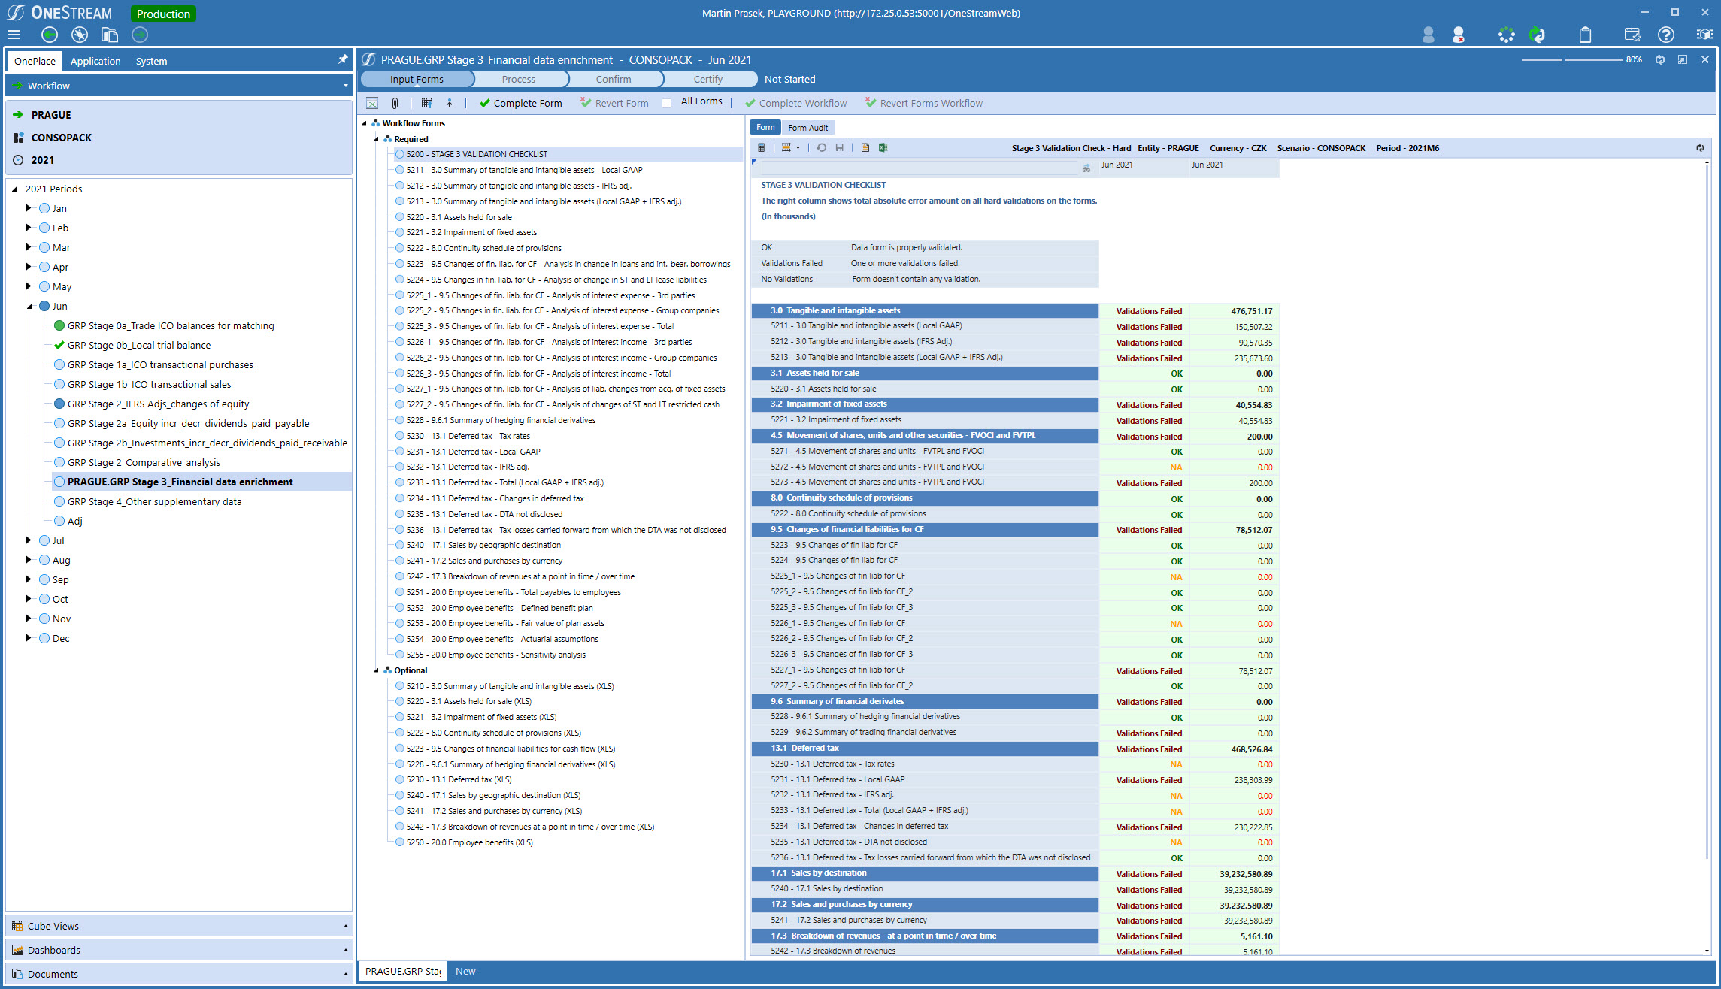The image size is (1721, 989).
Task: Pin the OnePlace navigation panel
Action: 343,59
